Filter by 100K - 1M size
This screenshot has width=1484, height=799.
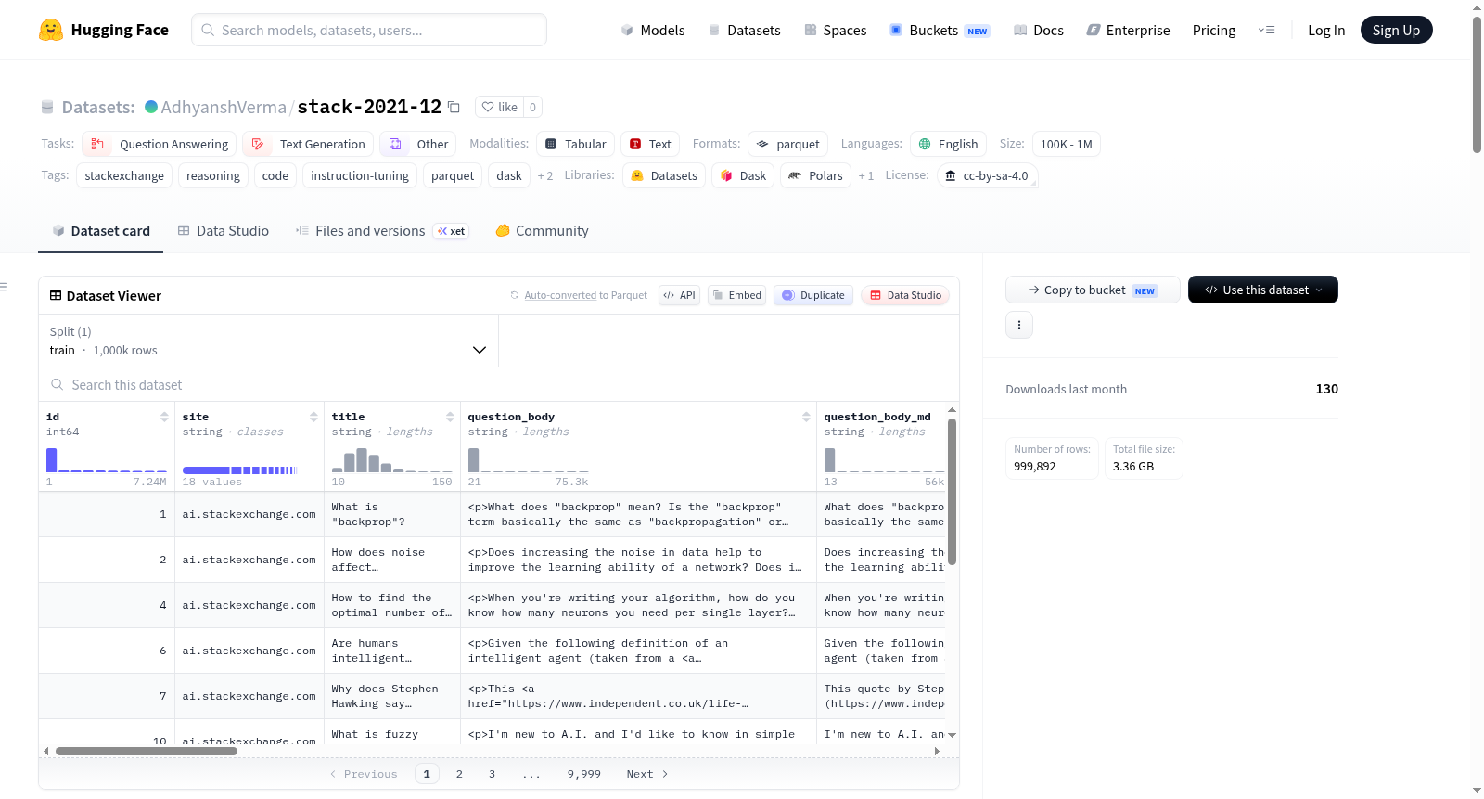pyautogui.click(x=1067, y=144)
